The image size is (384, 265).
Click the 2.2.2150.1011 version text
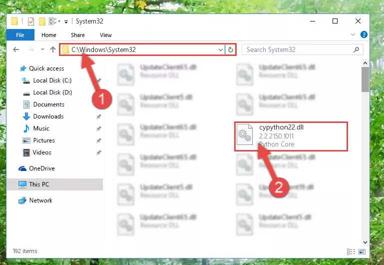tap(276, 136)
